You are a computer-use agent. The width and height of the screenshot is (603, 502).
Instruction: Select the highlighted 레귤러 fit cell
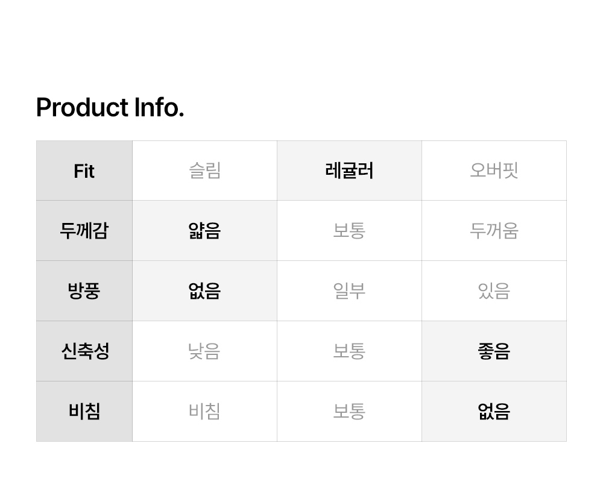pyautogui.click(x=349, y=171)
